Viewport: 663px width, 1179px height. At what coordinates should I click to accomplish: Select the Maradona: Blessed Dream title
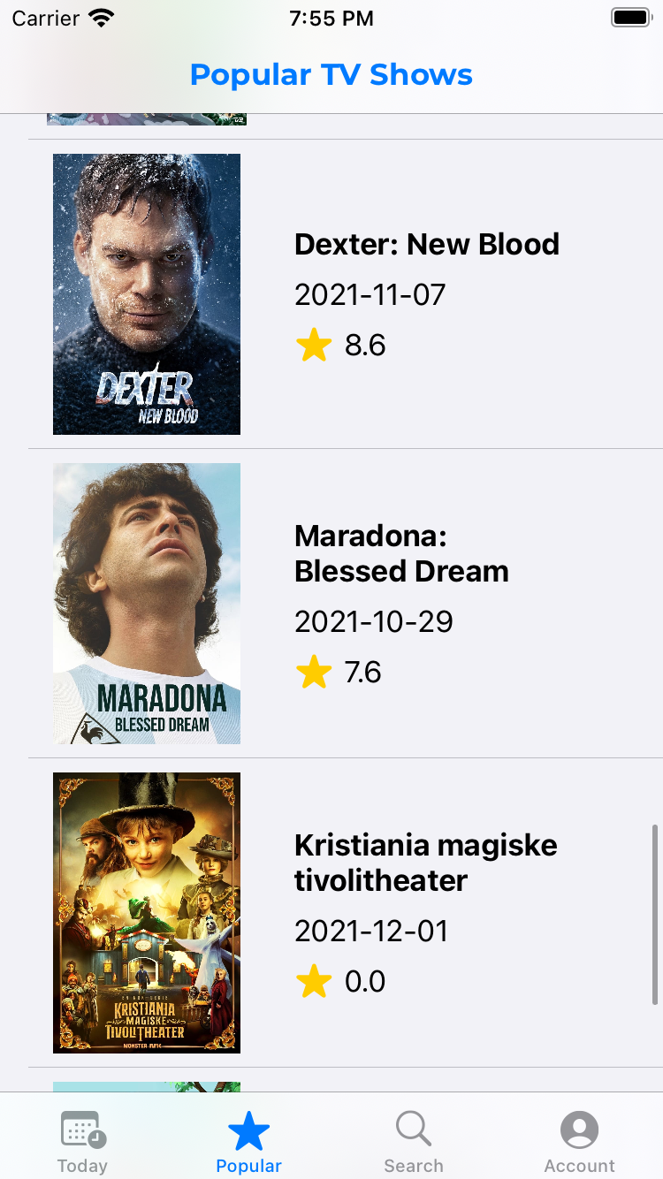tap(401, 553)
